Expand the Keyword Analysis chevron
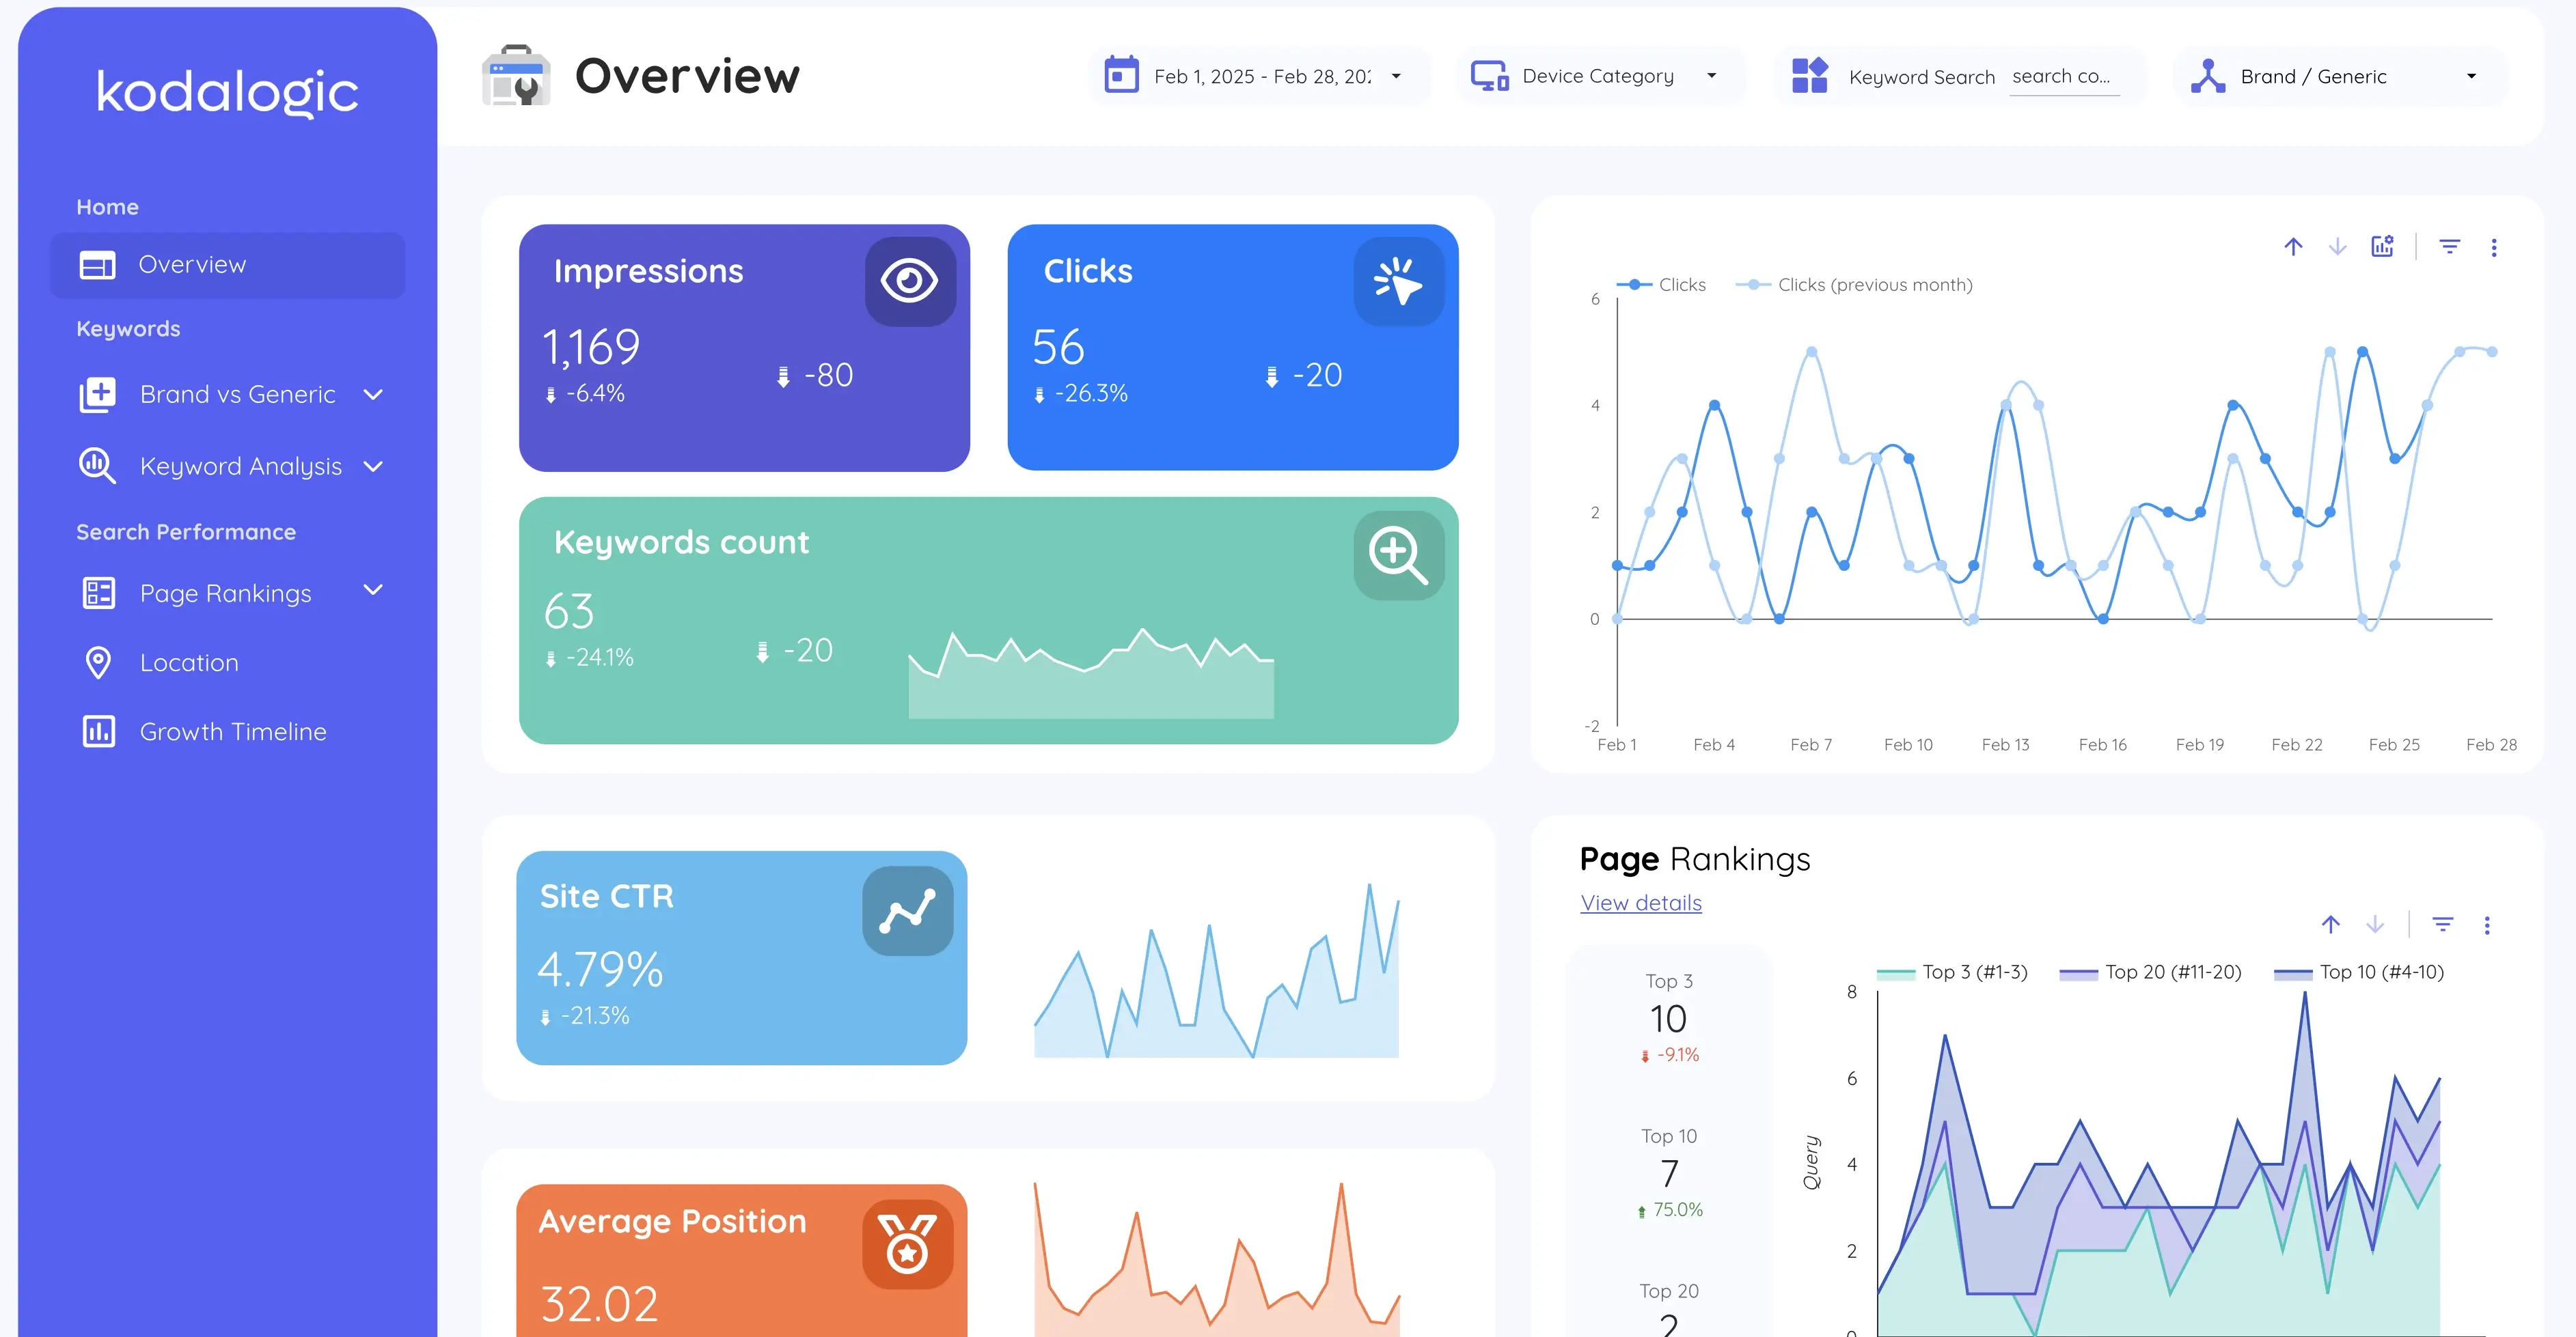This screenshot has width=2576, height=1337. (x=373, y=466)
